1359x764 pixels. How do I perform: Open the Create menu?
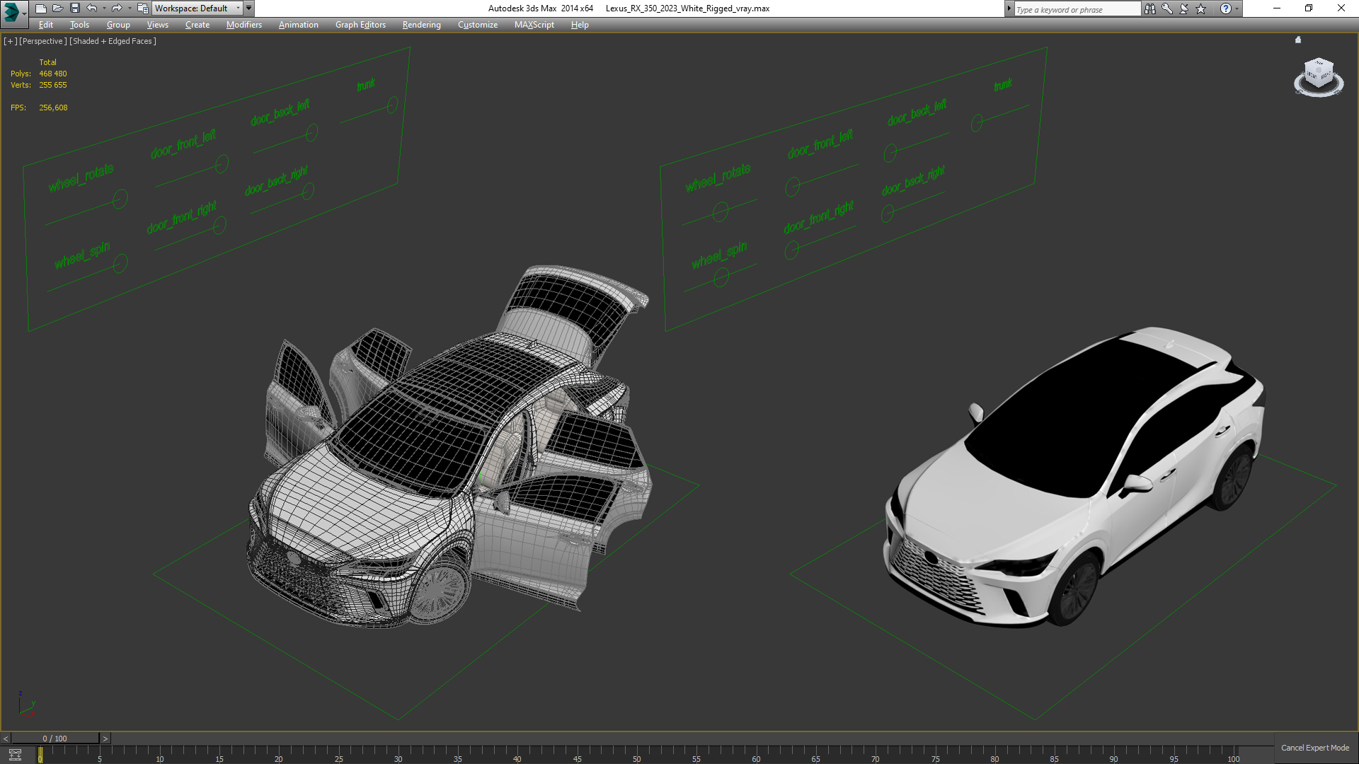(197, 25)
